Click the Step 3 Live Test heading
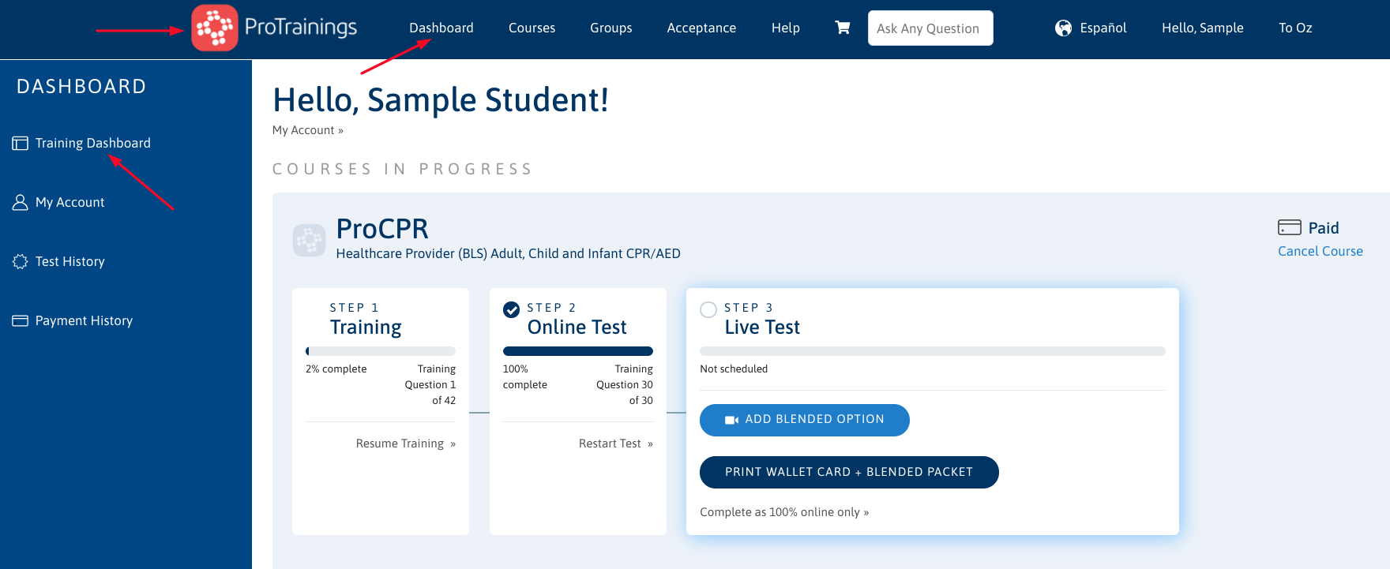Screen dimensions: 1390x569 click(x=762, y=327)
